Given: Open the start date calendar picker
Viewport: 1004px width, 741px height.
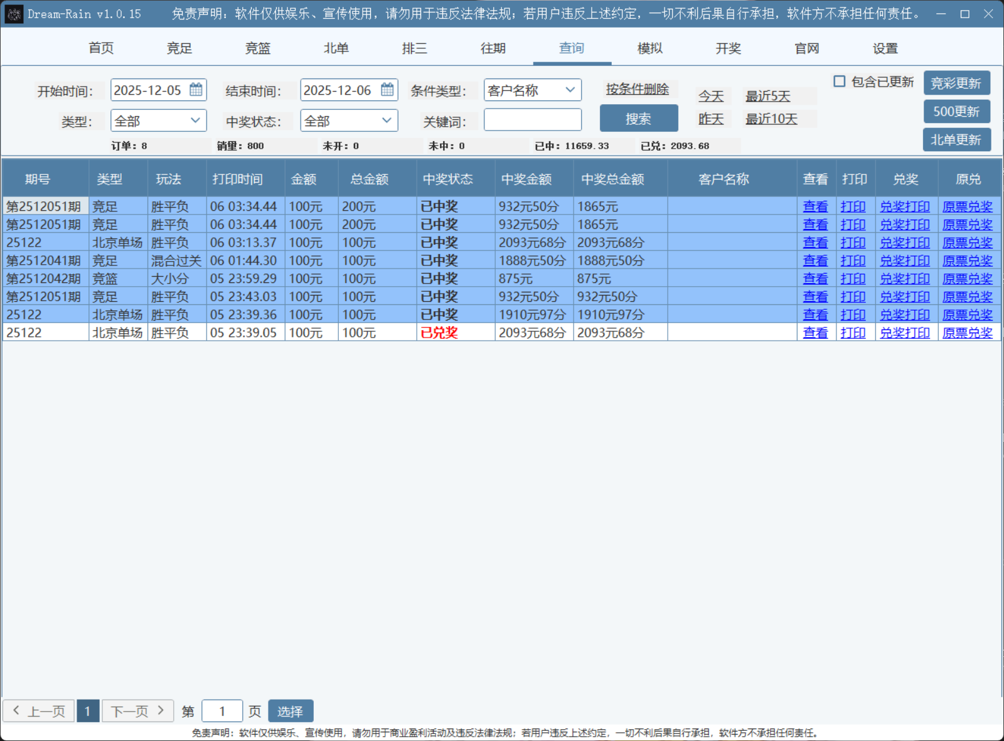Looking at the screenshot, I should tap(196, 90).
